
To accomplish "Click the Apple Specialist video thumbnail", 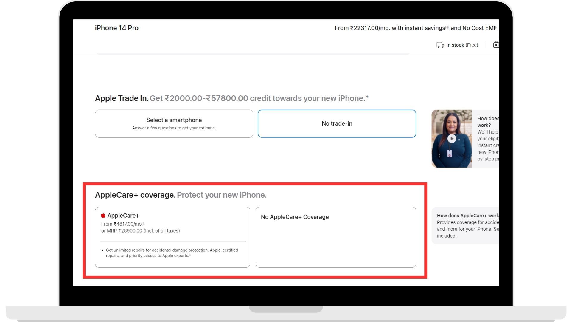I will pyautogui.click(x=452, y=139).
